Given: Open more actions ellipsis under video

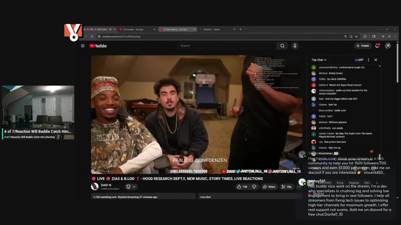Looking at the screenshot, I should coord(299,187).
